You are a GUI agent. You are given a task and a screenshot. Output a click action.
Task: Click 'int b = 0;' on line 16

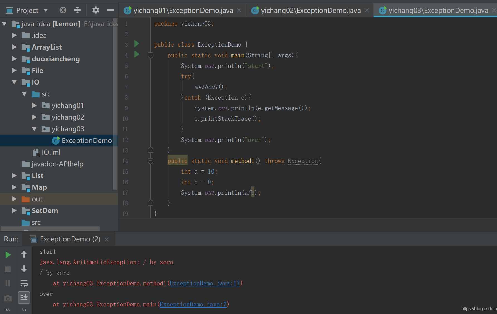(x=197, y=182)
